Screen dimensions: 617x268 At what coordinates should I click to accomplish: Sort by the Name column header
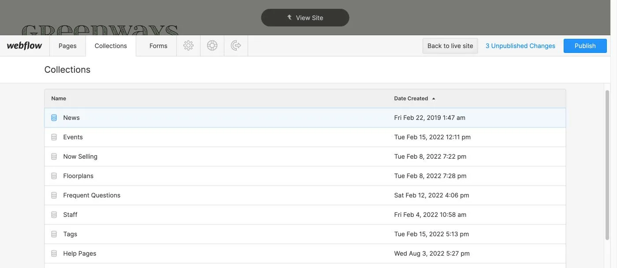[x=59, y=98]
